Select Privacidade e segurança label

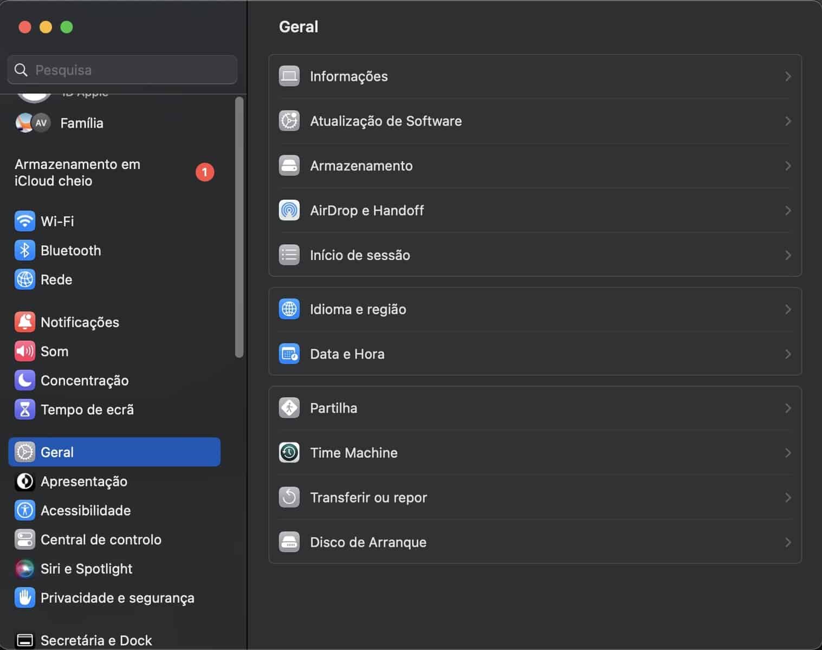[x=118, y=598]
